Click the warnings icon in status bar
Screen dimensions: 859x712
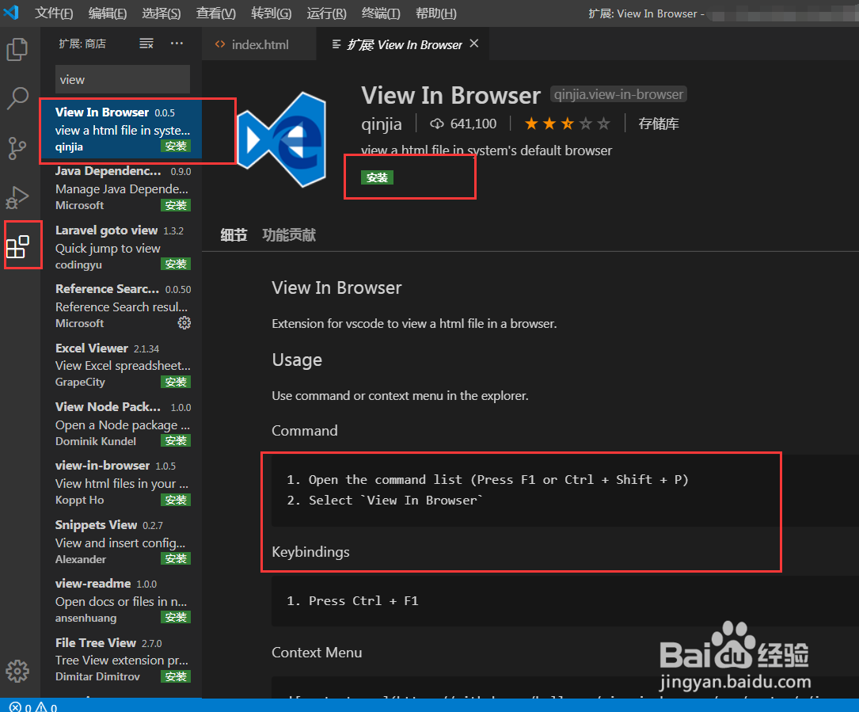tap(41, 707)
